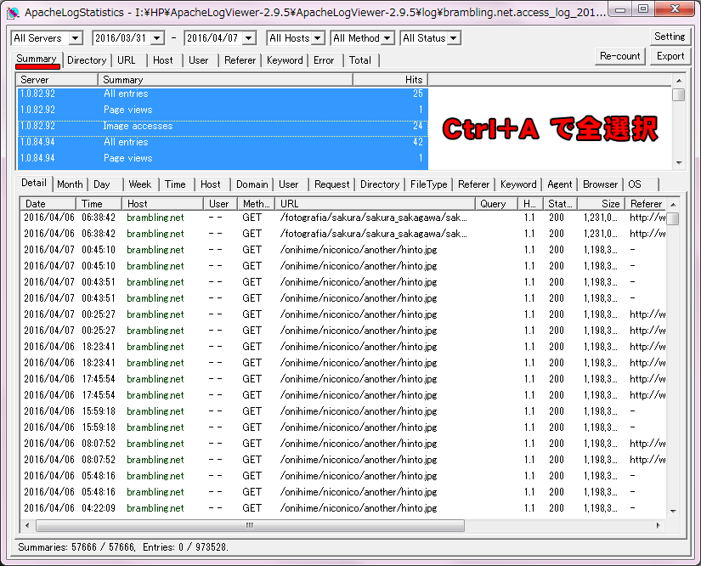Click the horizontal scrollbar of detail list
The width and height of the screenshot is (701, 566).
pos(340,525)
